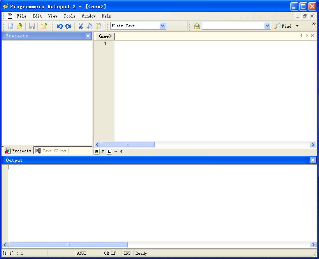This screenshot has height=259, width=319.
Task: Close the Projects panel
Action: [x=88, y=36]
